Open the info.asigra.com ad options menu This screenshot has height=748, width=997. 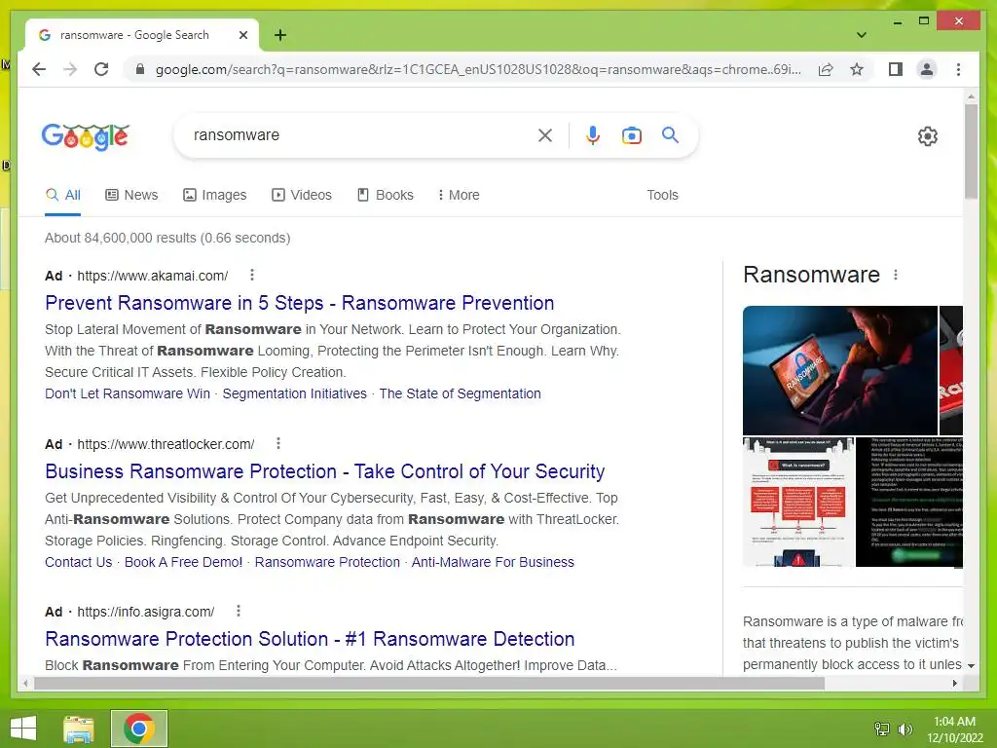click(x=239, y=611)
